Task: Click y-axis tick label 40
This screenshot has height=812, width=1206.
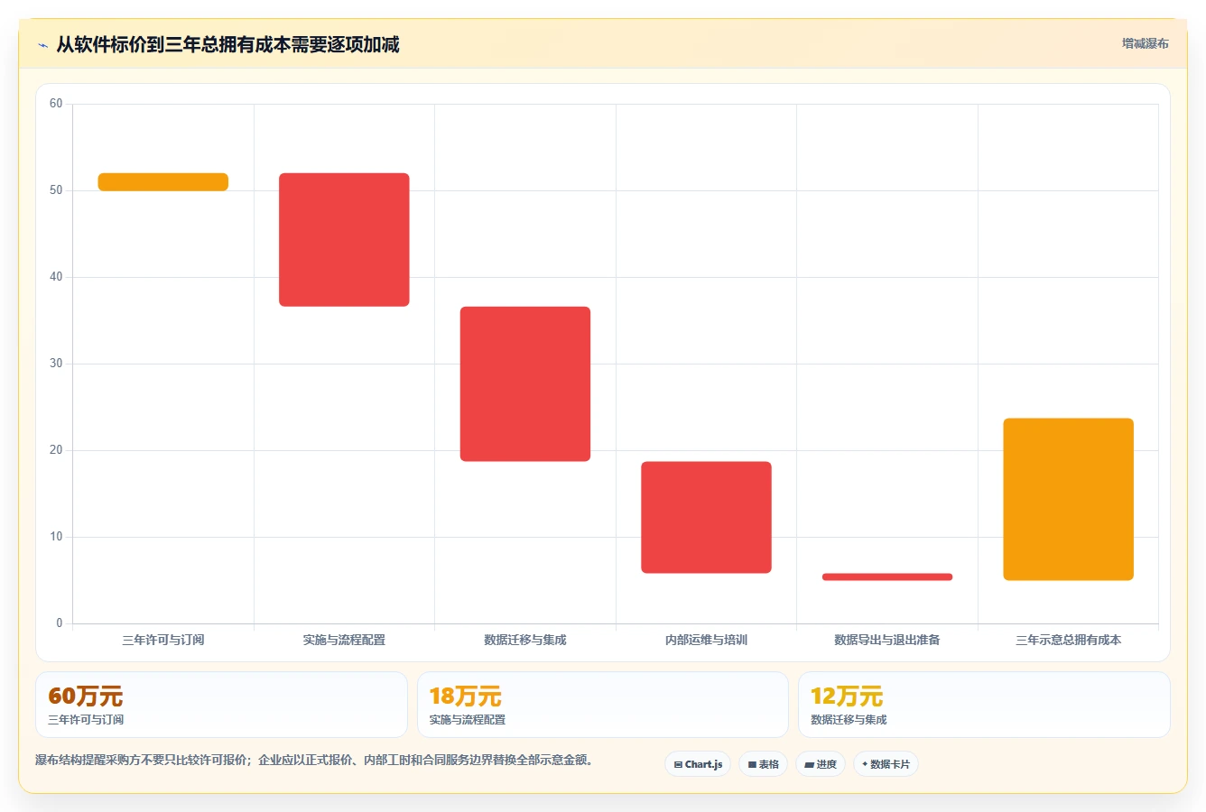Action: tap(56, 277)
